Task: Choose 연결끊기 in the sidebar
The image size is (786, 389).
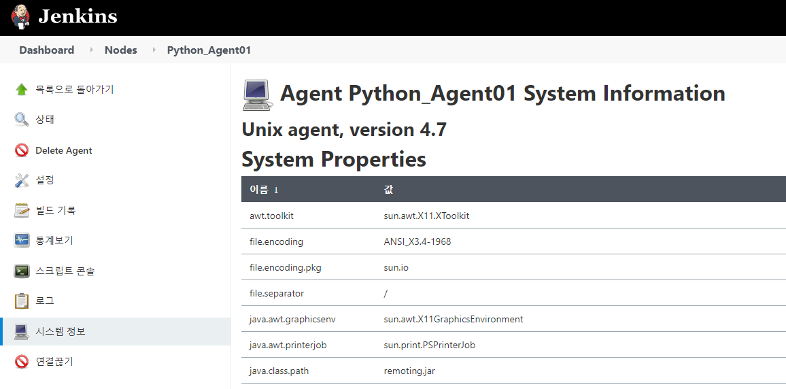Action: pyautogui.click(x=54, y=361)
